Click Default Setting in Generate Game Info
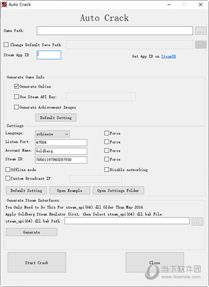The width and height of the screenshot is (209, 287). point(56,118)
